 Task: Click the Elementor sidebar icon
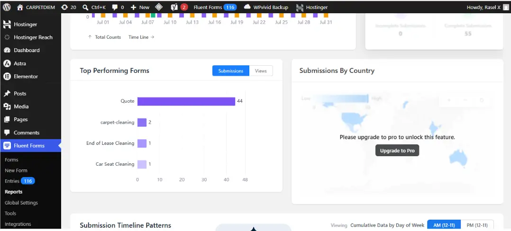[7, 77]
